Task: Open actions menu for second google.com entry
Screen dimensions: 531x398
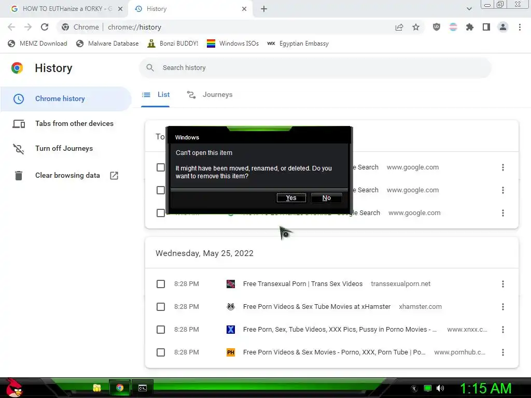Action: (503, 190)
